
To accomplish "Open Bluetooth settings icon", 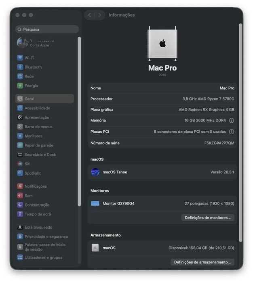I will (20, 67).
